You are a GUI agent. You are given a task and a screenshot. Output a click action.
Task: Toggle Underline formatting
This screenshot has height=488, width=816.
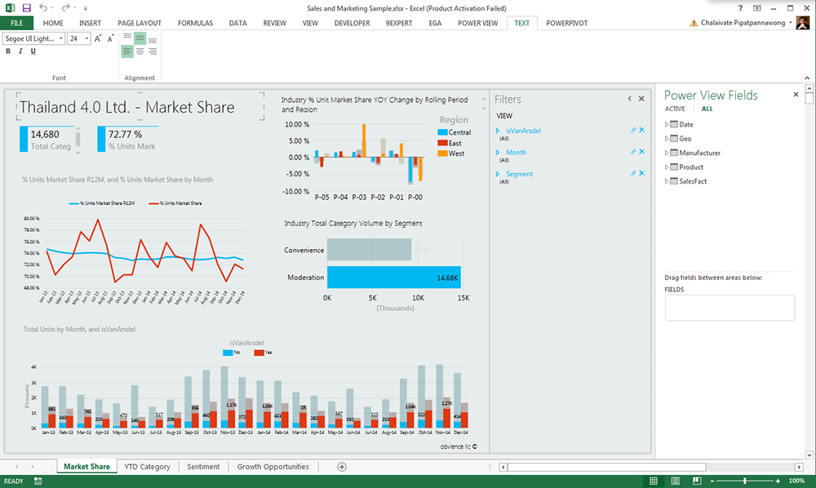pos(33,51)
